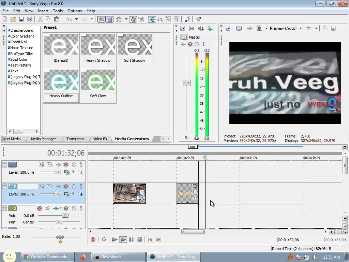Open the Auto Ripple mode dropdown
The height and width of the screenshot is (262, 349).
126,19
